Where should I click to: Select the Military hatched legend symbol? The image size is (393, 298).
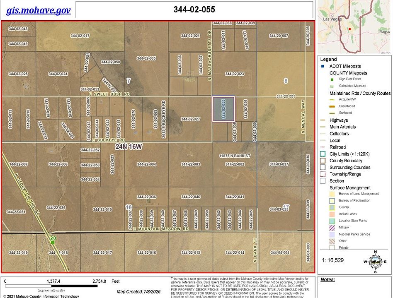coord(332,228)
